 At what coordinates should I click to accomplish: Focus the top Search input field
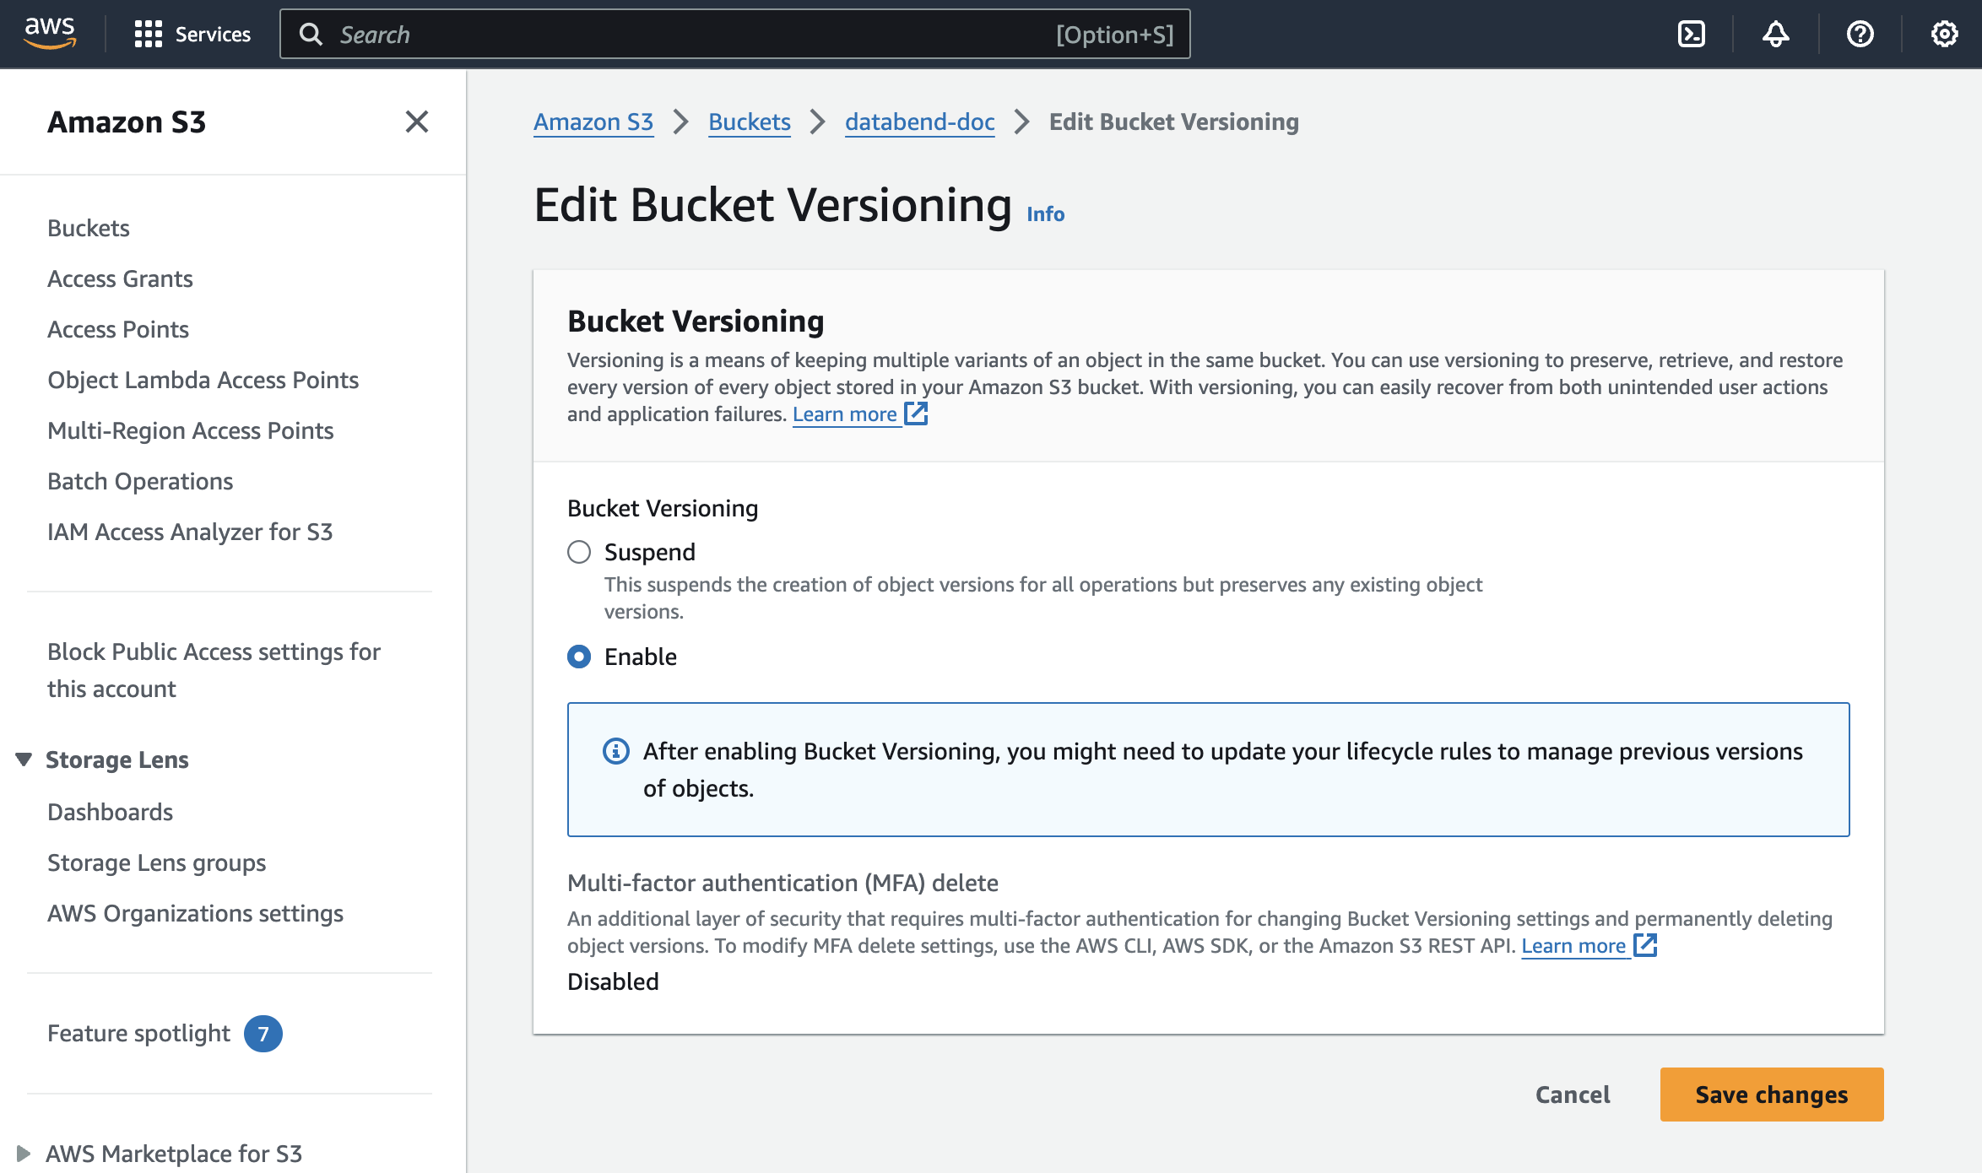(x=734, y=34)
